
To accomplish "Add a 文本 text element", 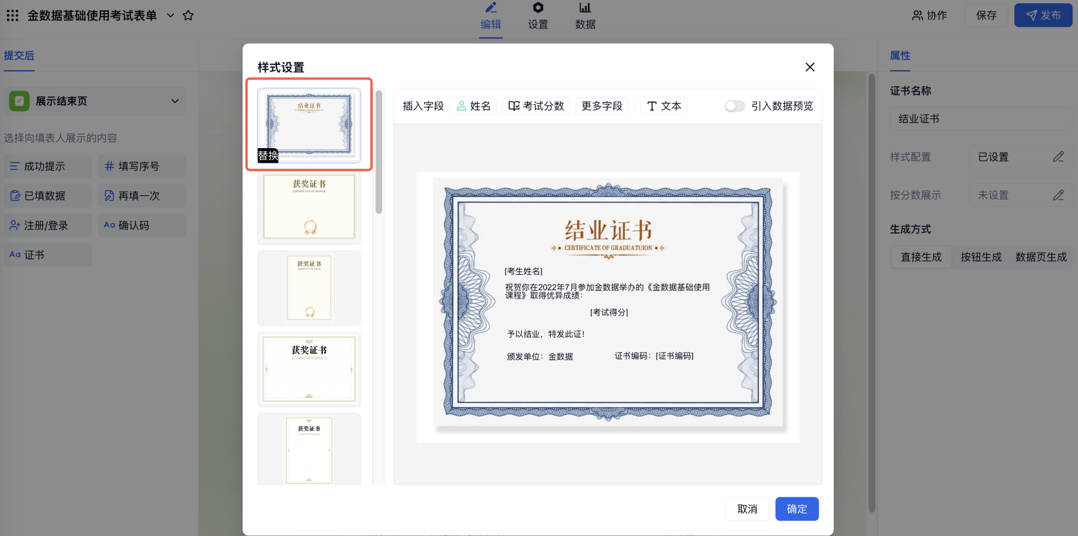I will click(x=664, y=106).
